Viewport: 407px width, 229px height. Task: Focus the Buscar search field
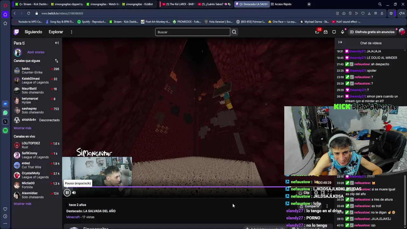click(193, 32)
